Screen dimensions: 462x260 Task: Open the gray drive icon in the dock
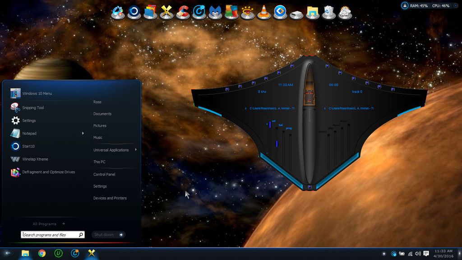[x=296, y=13]
